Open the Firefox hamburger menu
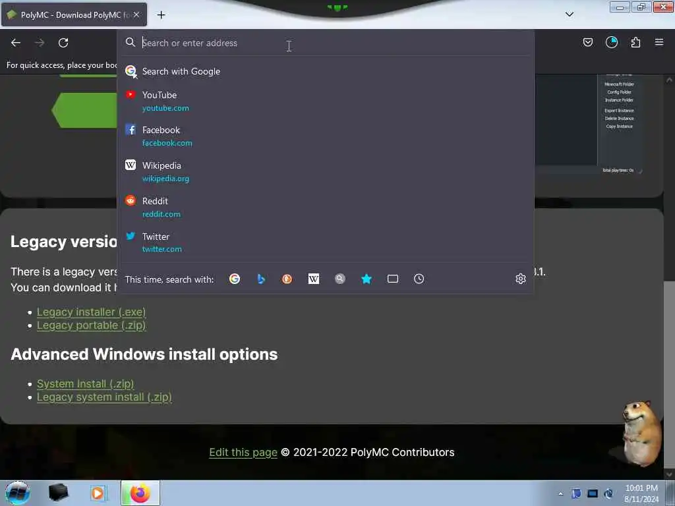This screenshot has width=675, height=506. [x=659, y=42]
